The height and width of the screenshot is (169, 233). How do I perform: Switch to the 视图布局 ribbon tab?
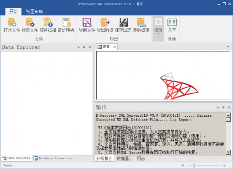[34, 11]
